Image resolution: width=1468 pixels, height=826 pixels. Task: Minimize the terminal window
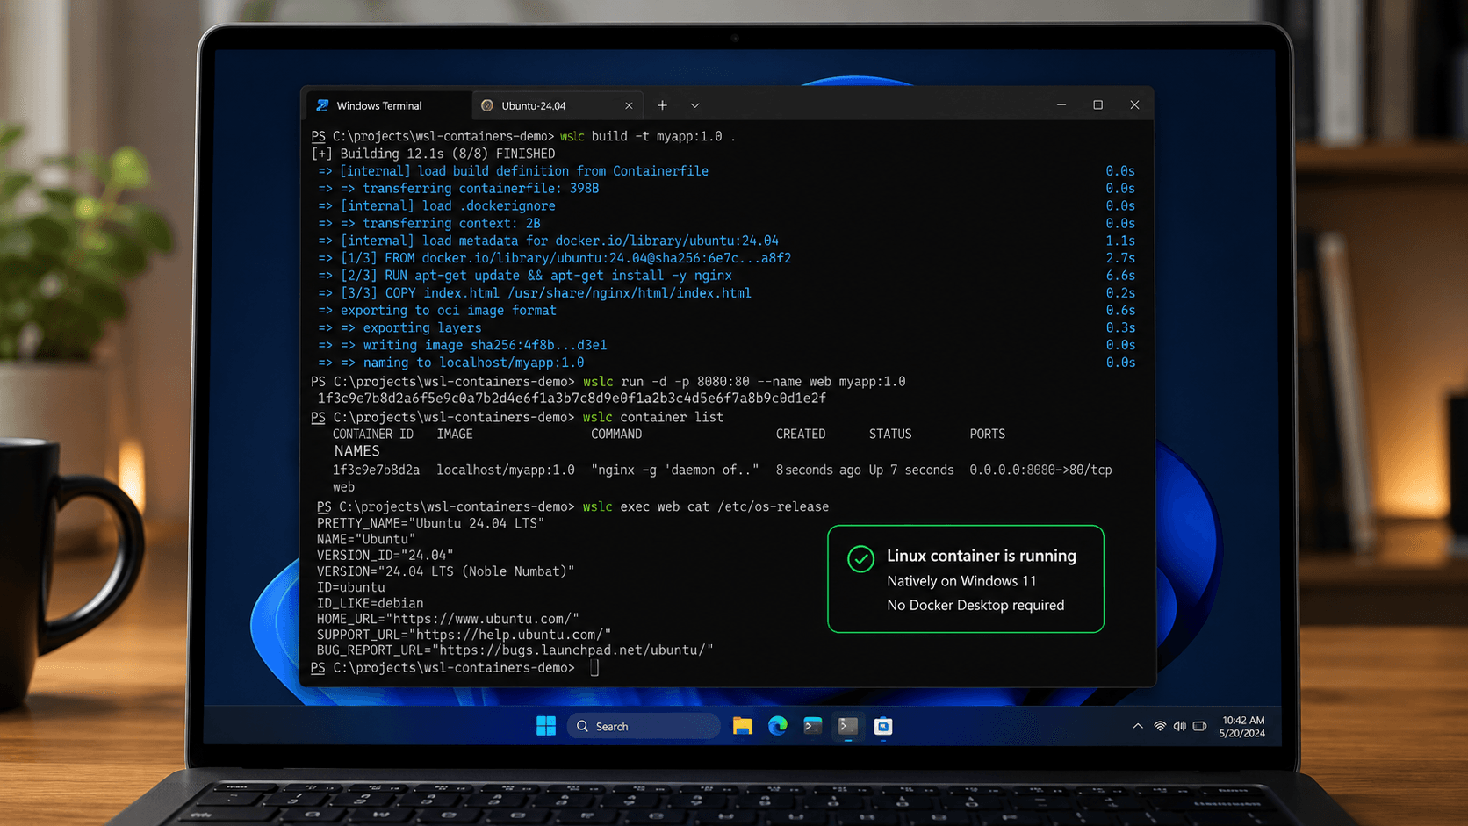pos(1061,104)
